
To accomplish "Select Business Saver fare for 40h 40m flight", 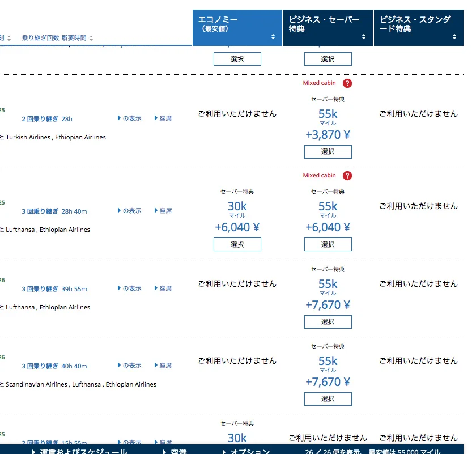I will pos(328,398).
